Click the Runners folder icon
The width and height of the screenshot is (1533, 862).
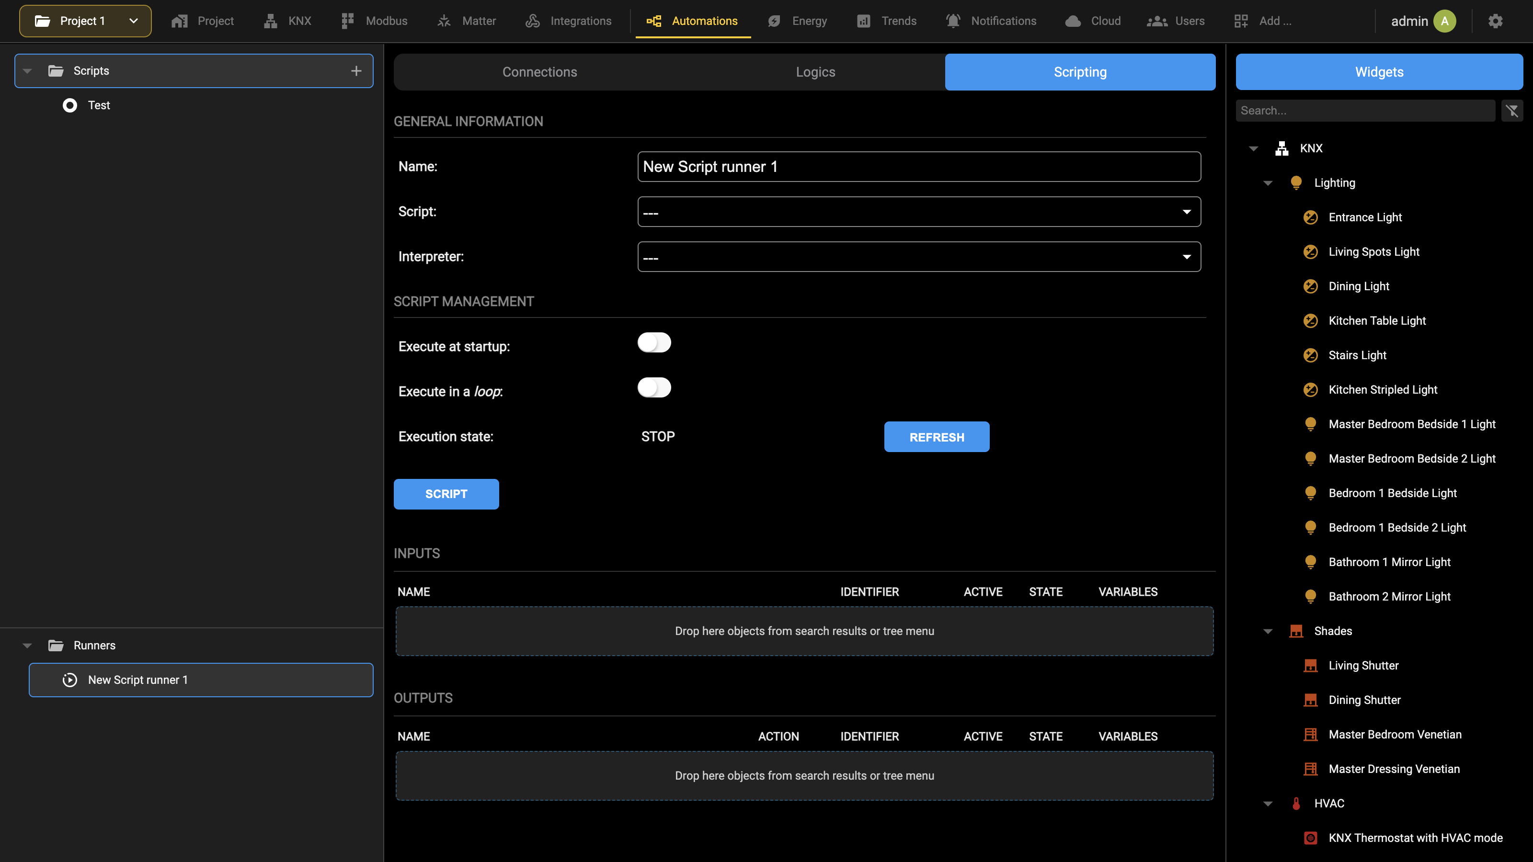point(56,646)
